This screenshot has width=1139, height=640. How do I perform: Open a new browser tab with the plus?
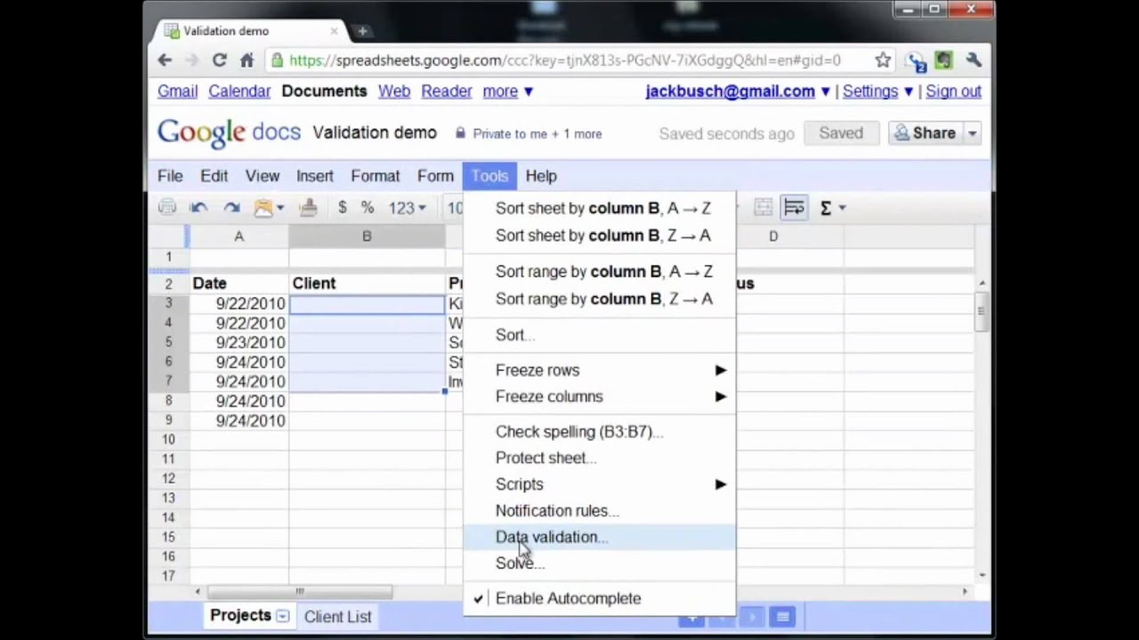point(362,31)
